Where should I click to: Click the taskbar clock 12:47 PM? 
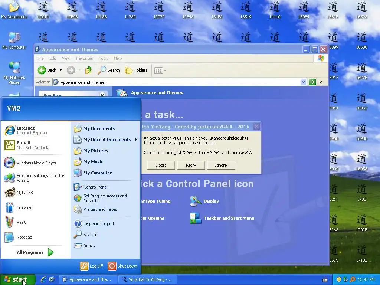(366, 279)
